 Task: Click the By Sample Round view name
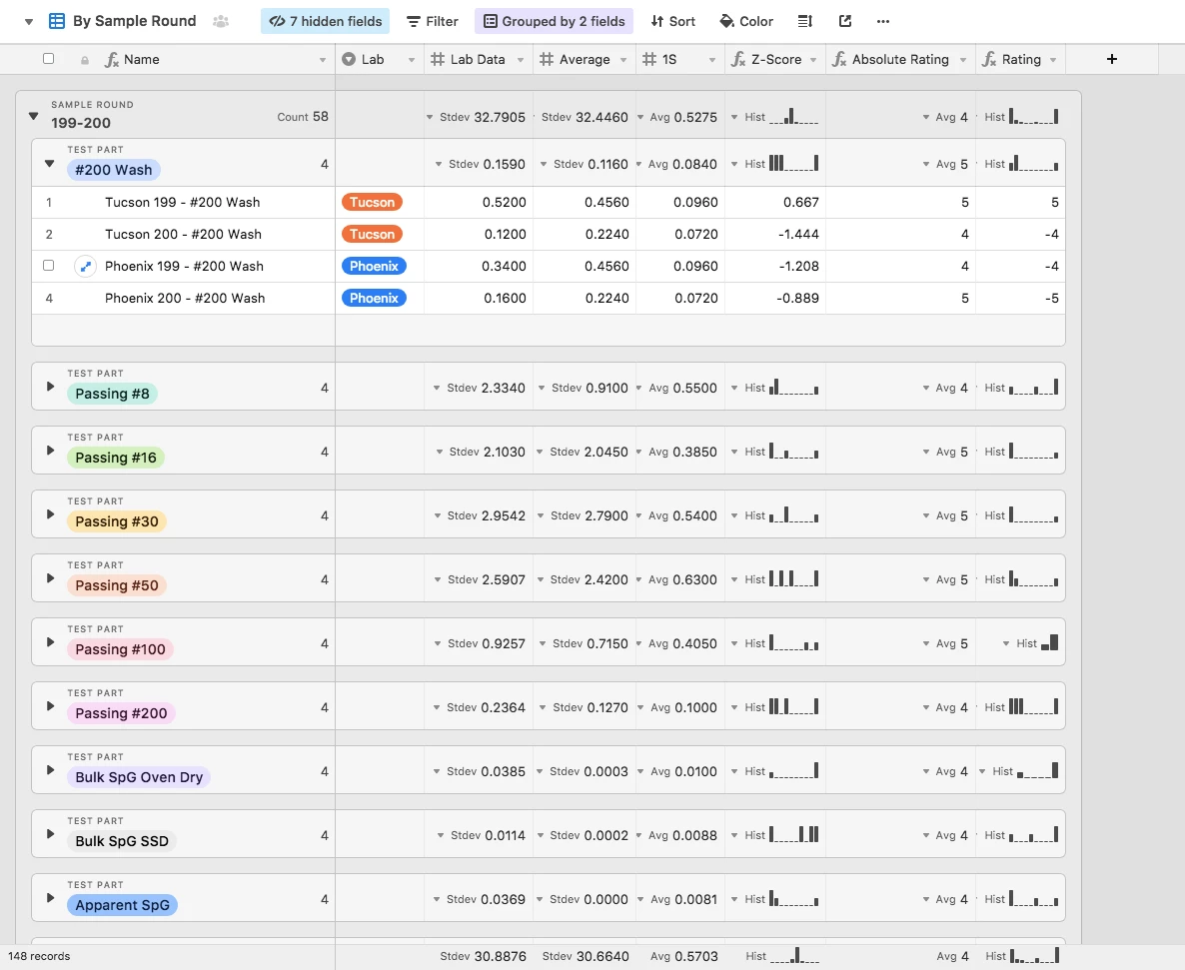pos(135,21)
